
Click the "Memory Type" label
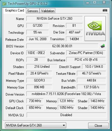[x=15, y=81]
